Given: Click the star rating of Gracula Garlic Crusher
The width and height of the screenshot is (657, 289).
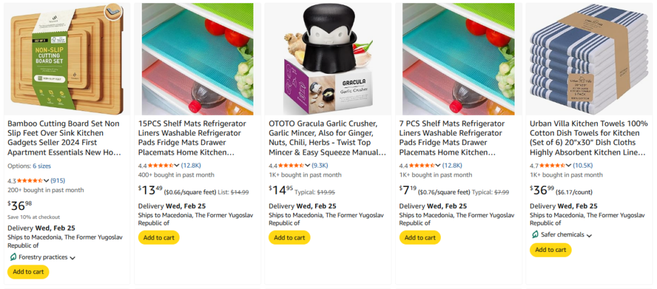Looking at the screenshot, I should click(x=291, y=165).
